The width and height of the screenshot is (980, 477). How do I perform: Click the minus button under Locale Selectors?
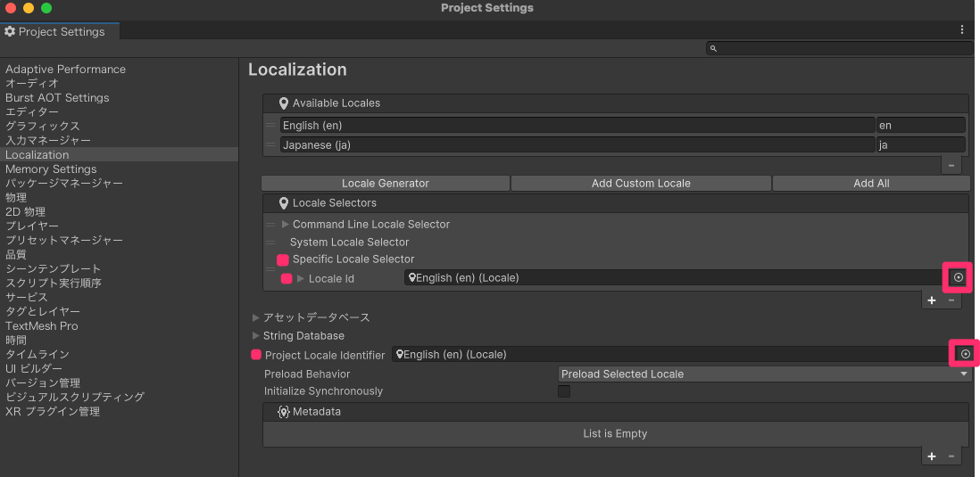(x=951, y=300)
